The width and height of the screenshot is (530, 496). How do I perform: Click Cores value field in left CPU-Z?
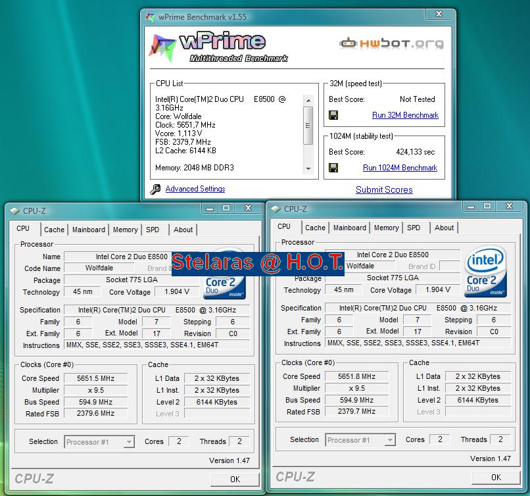178,441
